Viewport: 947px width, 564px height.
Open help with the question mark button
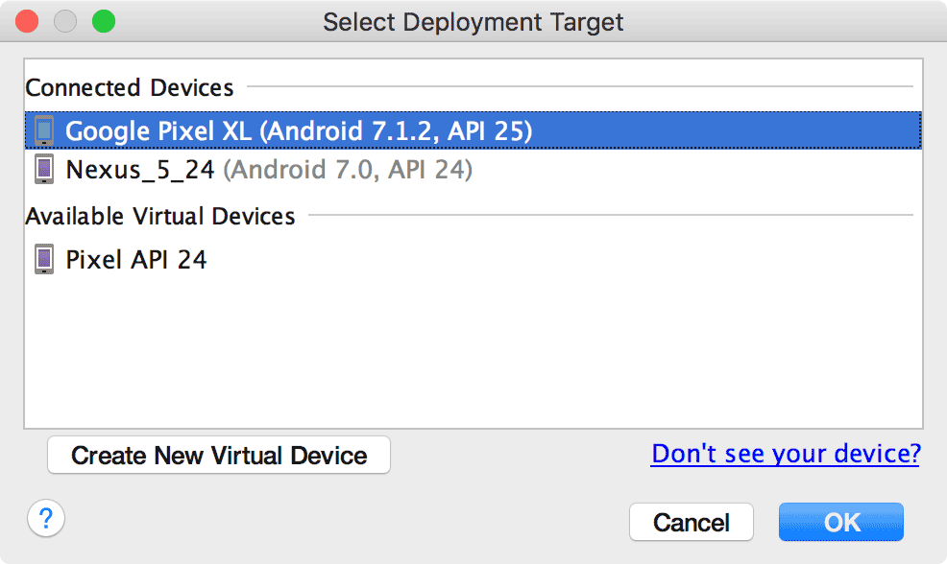click(x=46, y=519)
